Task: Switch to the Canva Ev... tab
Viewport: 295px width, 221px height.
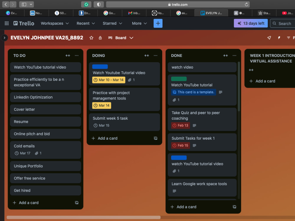Action: [12, 13]
